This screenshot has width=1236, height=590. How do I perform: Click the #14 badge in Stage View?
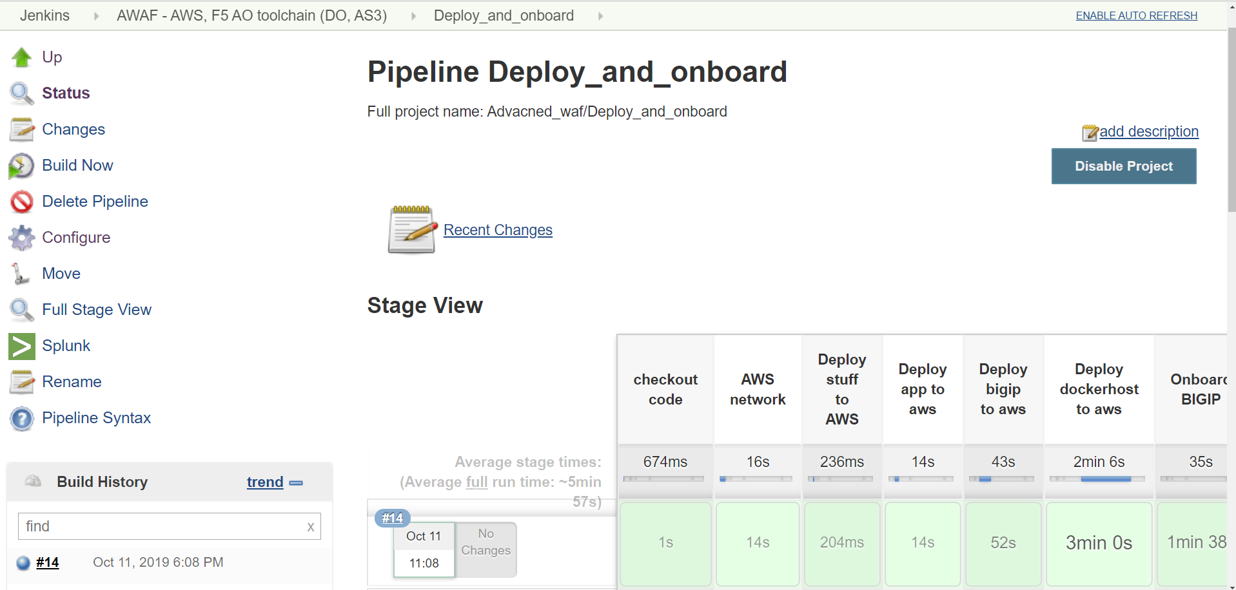point(393,518)
